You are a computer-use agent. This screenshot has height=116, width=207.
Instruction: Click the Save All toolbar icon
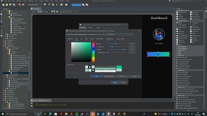click(x=14, y=5)
